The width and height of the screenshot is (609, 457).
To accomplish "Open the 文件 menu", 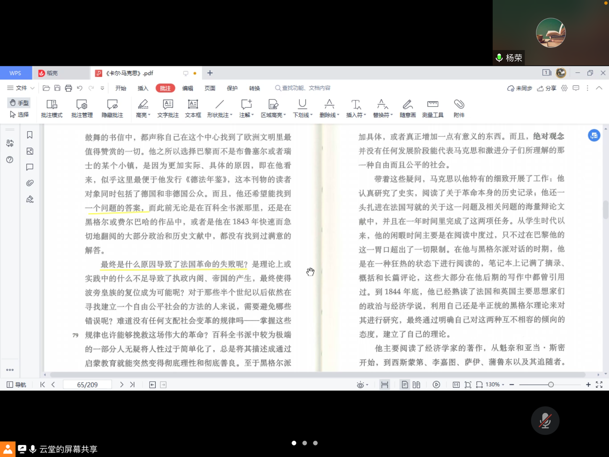I will pyautogui.click(x=21, y=88).
